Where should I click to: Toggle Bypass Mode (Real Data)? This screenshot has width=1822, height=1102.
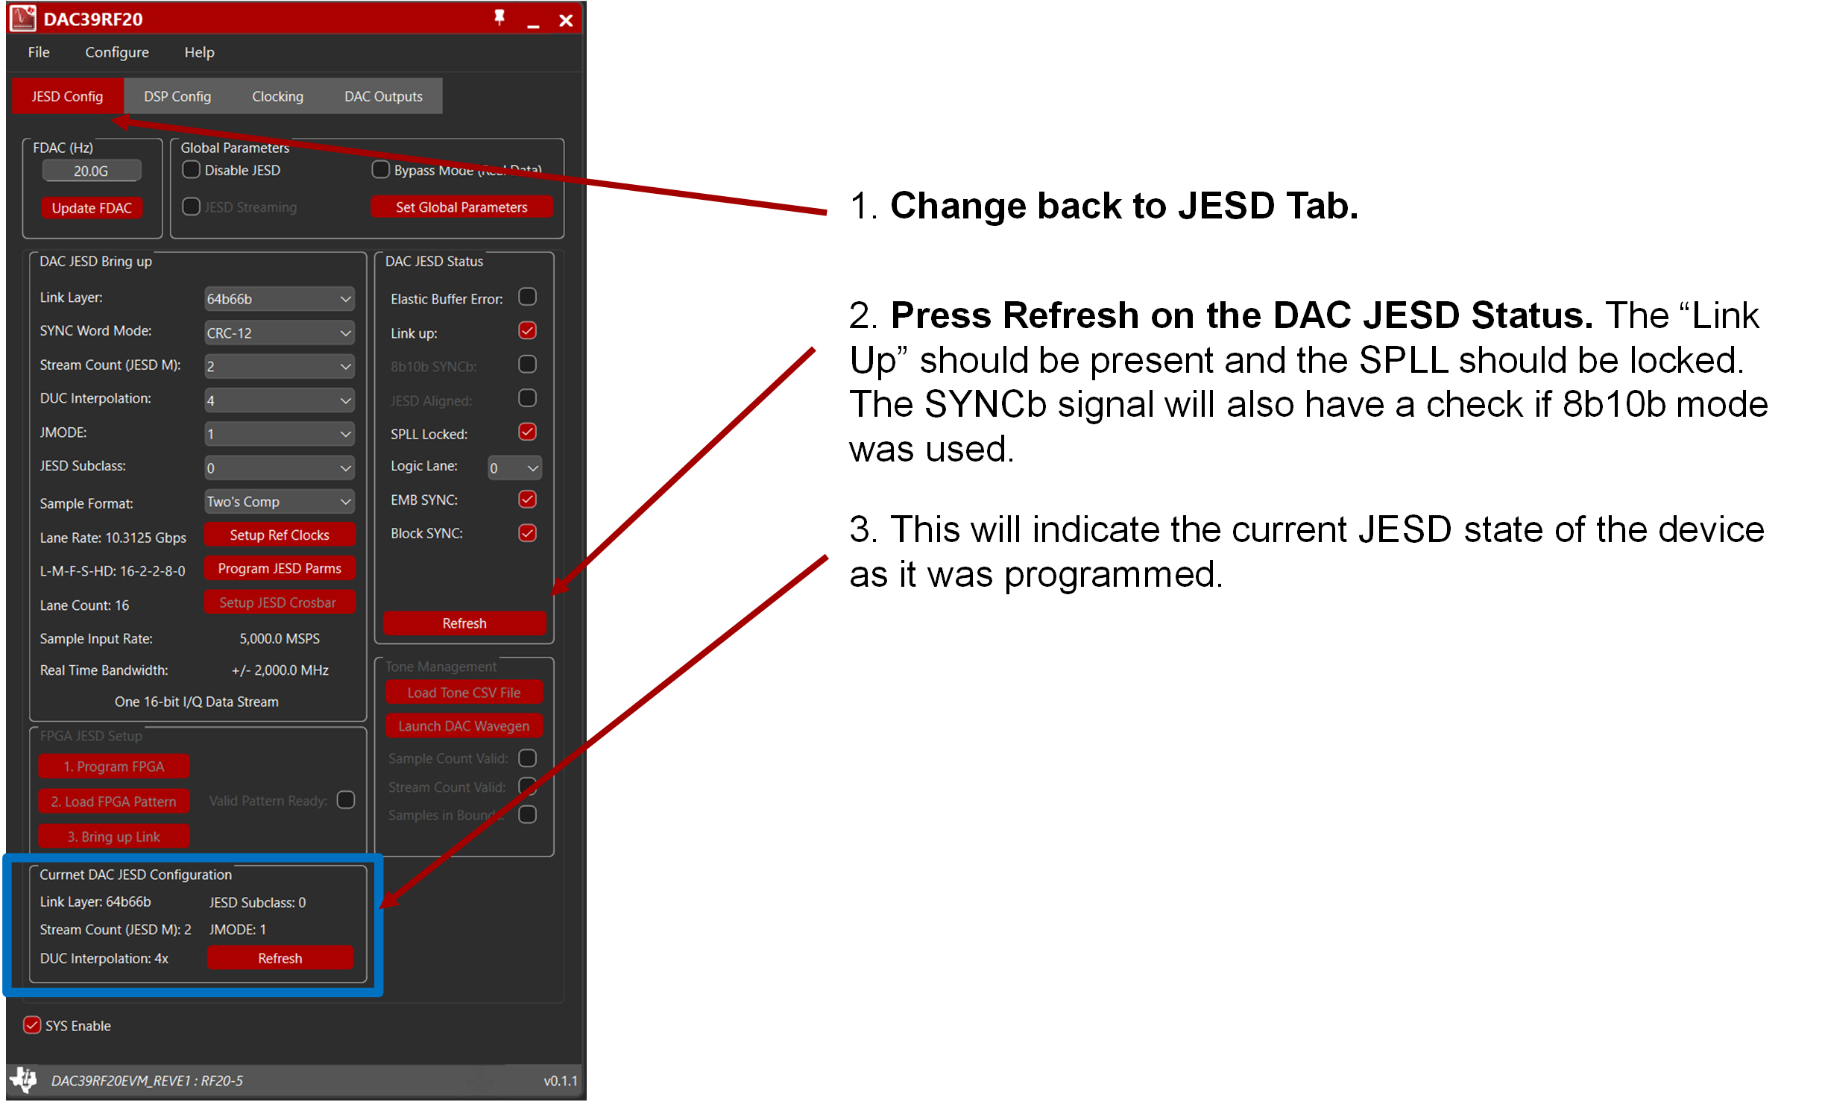pyautogui.click(x=380, y=169)
